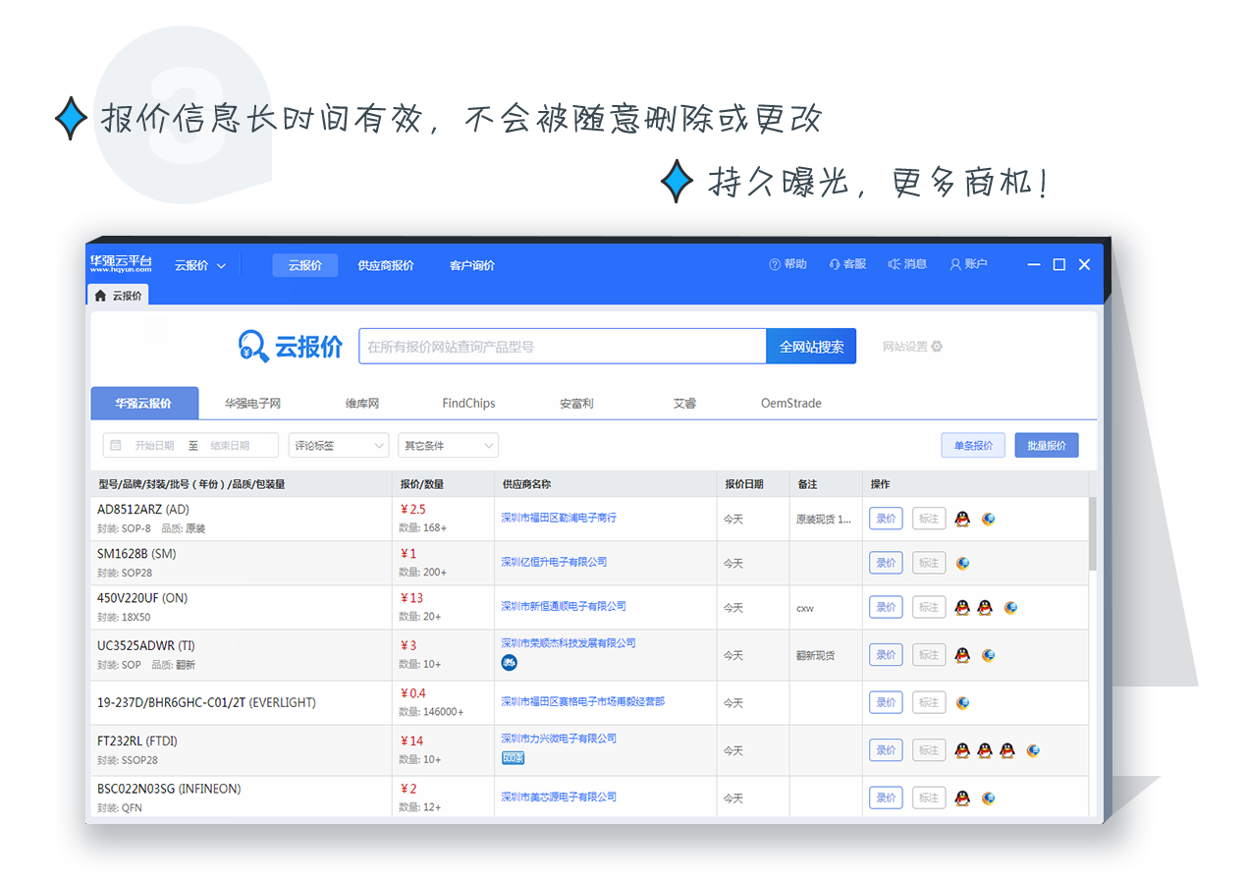Select the 华强电子网 source tab
Screen dimensions: 1247x880
pyautogui.click(x=252, y=404)
